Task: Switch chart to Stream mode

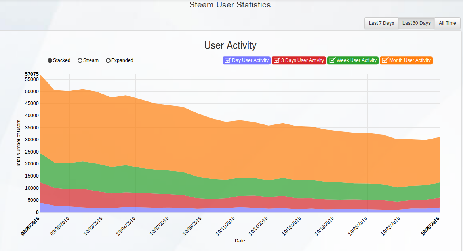Action: 88,60
